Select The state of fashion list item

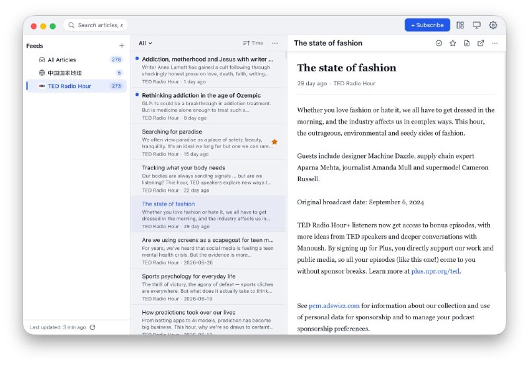208,214
